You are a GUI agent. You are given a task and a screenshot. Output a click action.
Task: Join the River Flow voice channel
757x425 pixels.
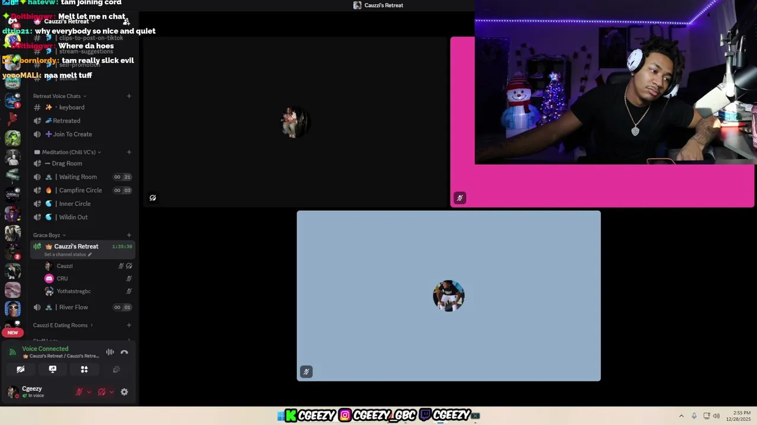coord(83,308)
